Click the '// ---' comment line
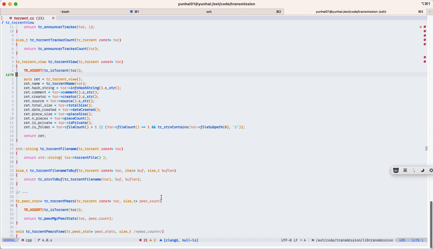The image size is (433, 249). [22, 192]
